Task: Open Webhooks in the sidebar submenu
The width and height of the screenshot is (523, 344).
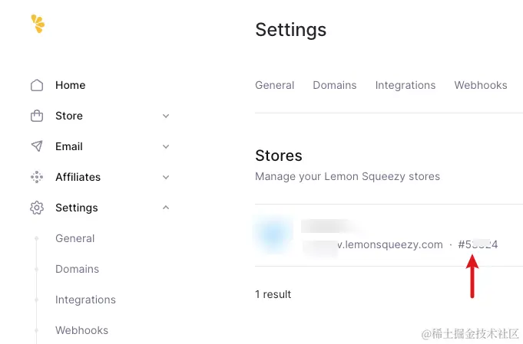Action: 81,330
